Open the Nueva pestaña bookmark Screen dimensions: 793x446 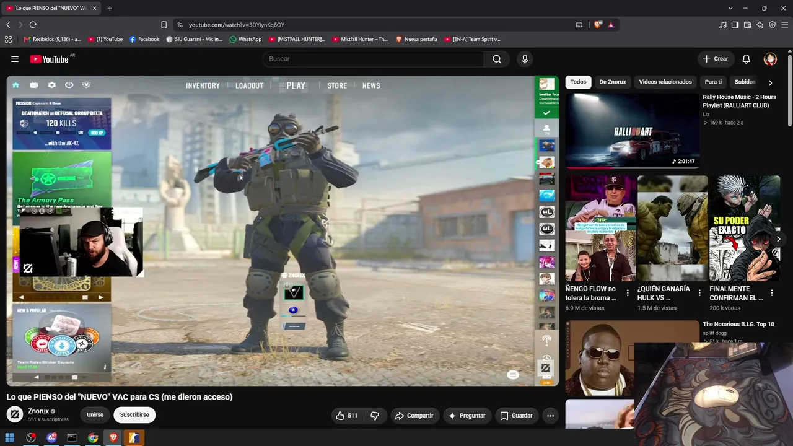[x=416, y=39]
